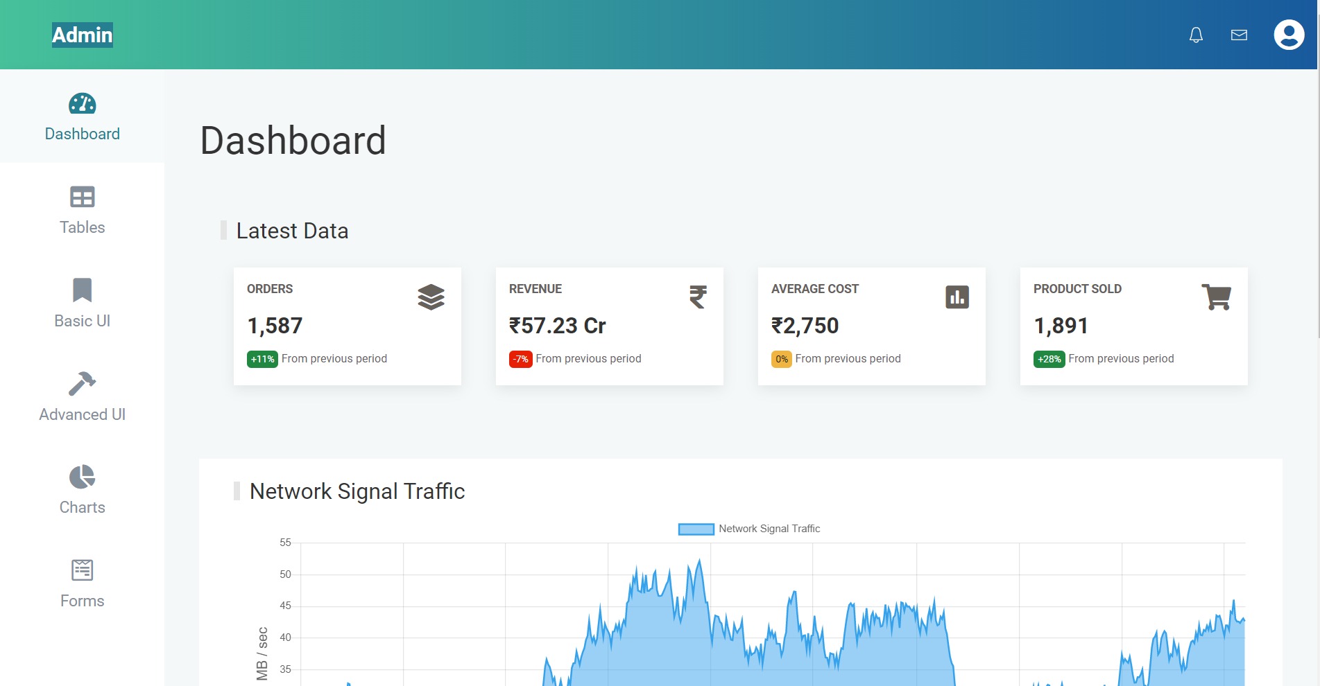The width and height of the screenshot is (1320, 686).
Task: Click the Orders stacked layers icon
Action: (x=431, y=297)
